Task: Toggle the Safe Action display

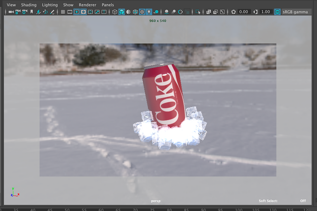Action: [x=97, y=12]
